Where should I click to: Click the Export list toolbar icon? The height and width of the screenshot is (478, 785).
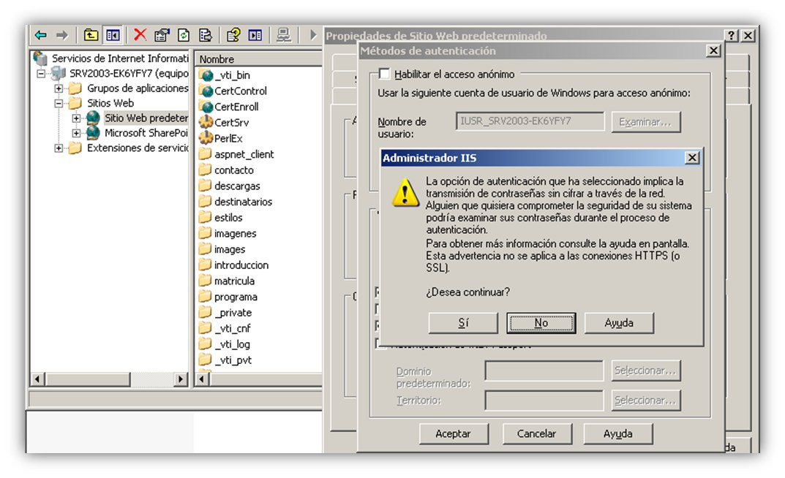[206, 35]
